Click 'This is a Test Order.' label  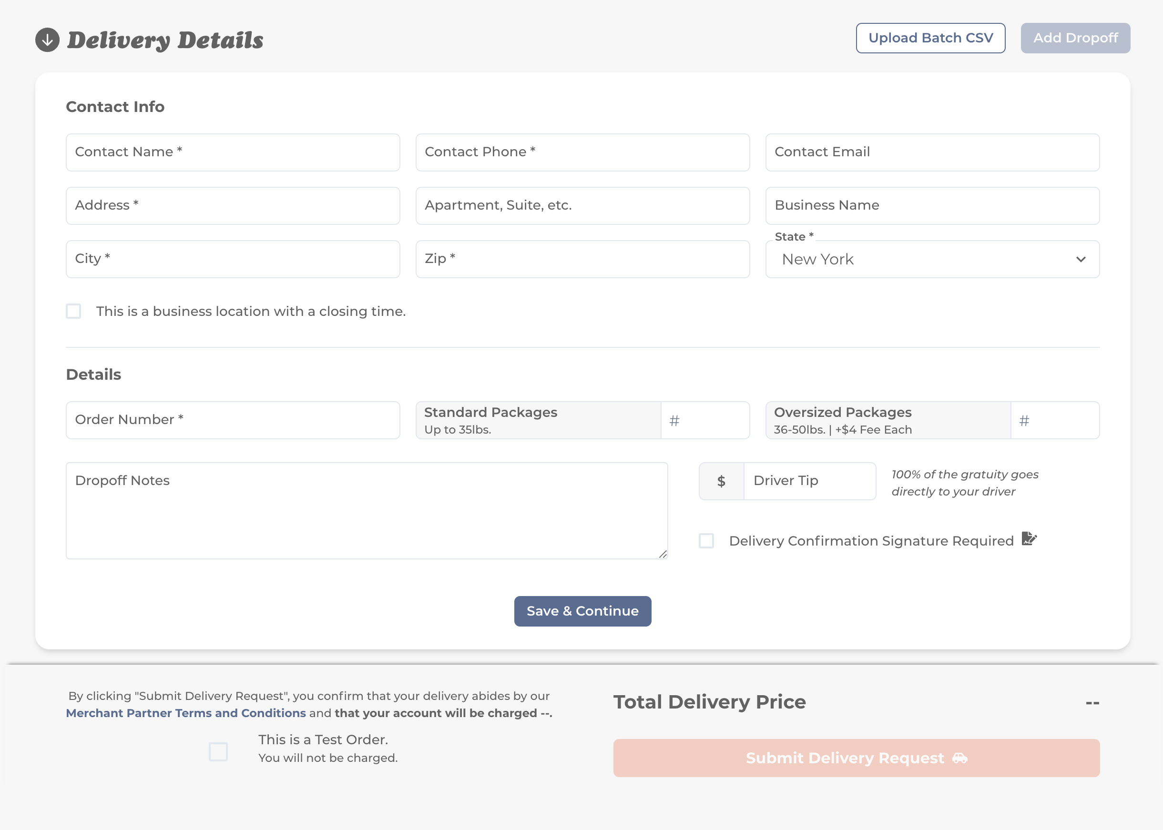[x=323, y=739]
